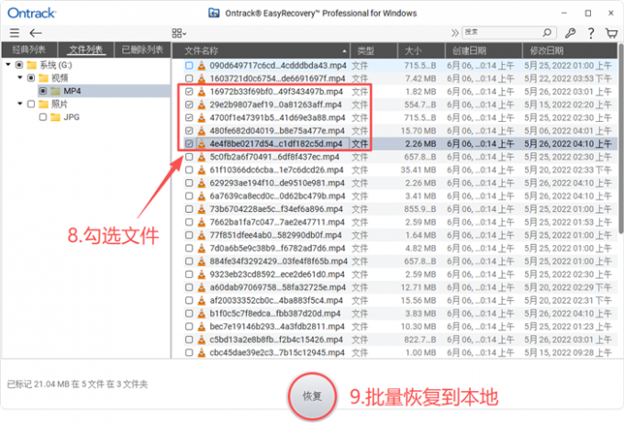Image resolution: width=624 pixels, height=423 pixels.
Task: Sort by the 文件名称 column header
Action: point(261,50)
